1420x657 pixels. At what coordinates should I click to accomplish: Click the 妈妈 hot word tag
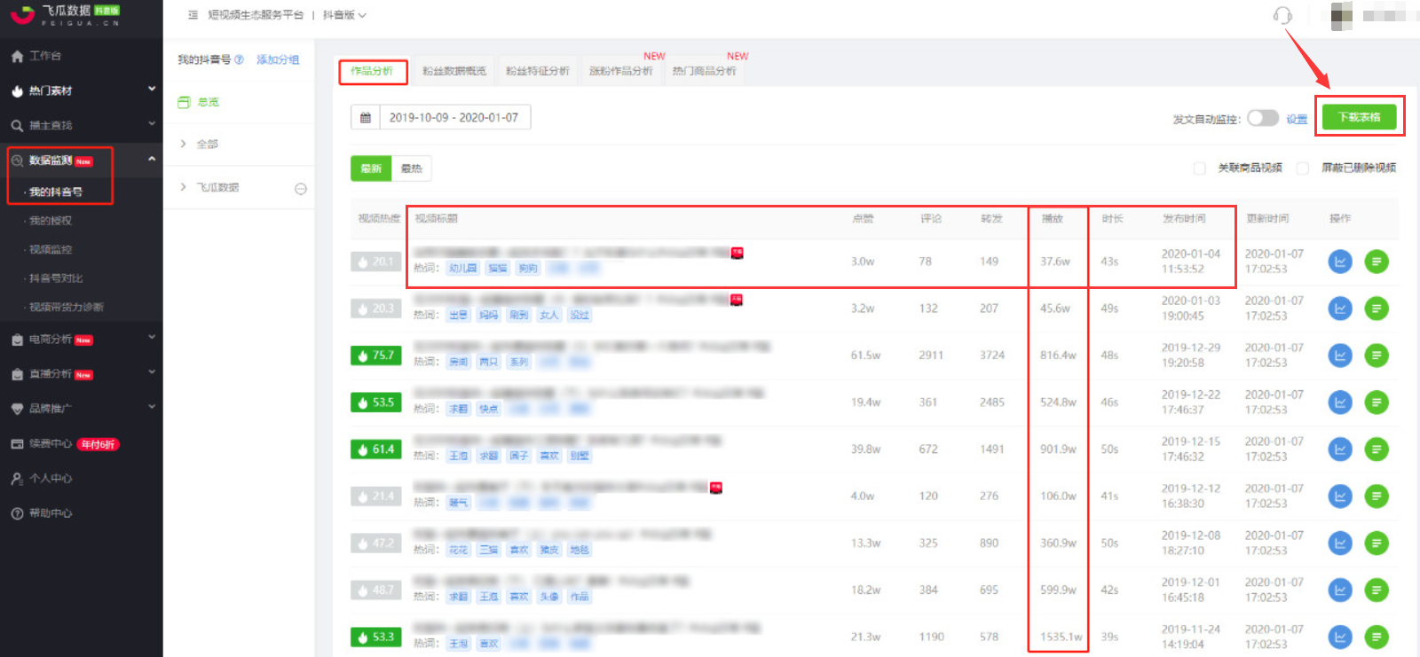488,315
